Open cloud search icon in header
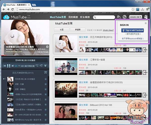This screenshot has height=125, width=151. tap(119, 17)
